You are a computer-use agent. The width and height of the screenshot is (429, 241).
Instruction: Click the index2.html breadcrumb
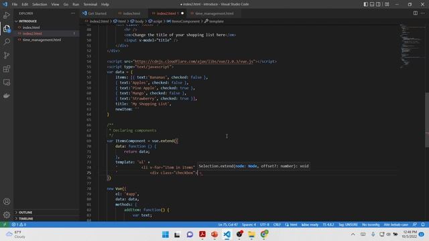(99, 21)
